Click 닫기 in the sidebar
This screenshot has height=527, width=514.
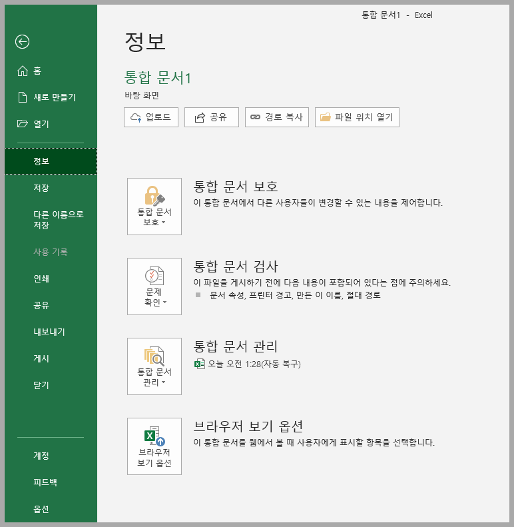pos(51,385)
